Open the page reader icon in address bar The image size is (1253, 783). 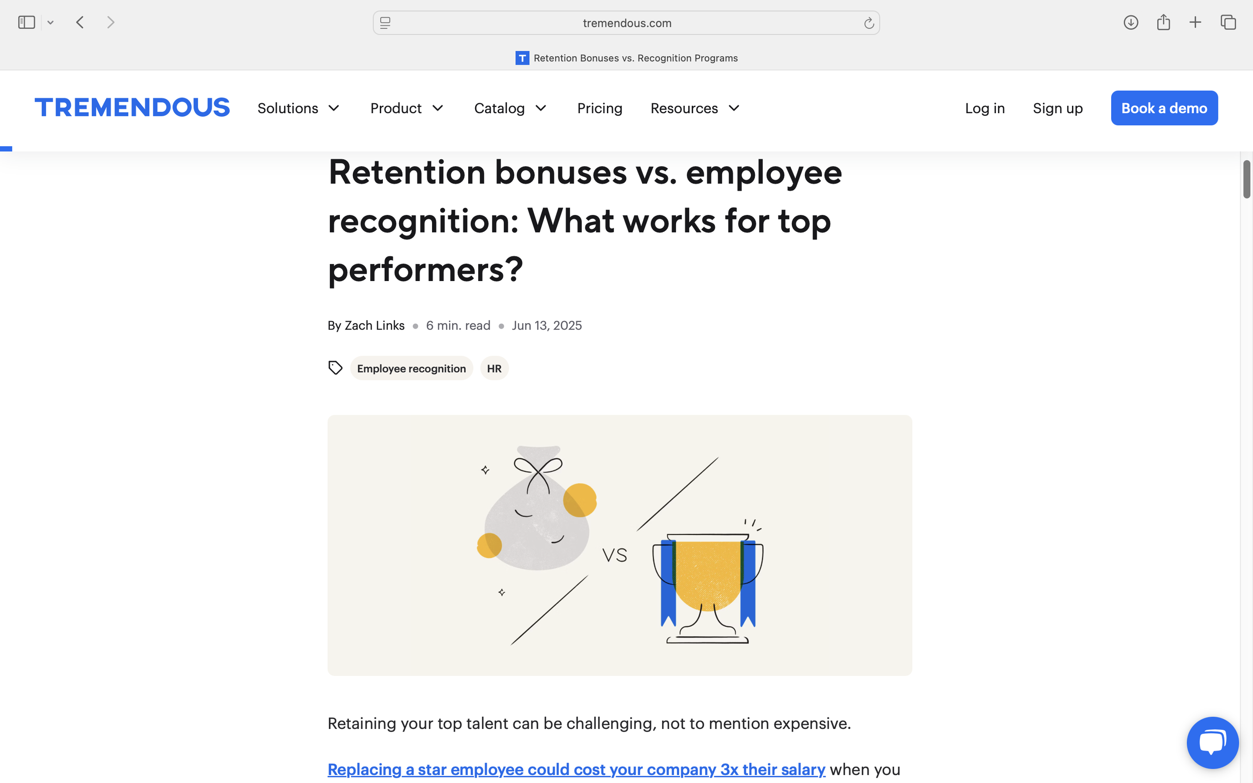point(385,23)
